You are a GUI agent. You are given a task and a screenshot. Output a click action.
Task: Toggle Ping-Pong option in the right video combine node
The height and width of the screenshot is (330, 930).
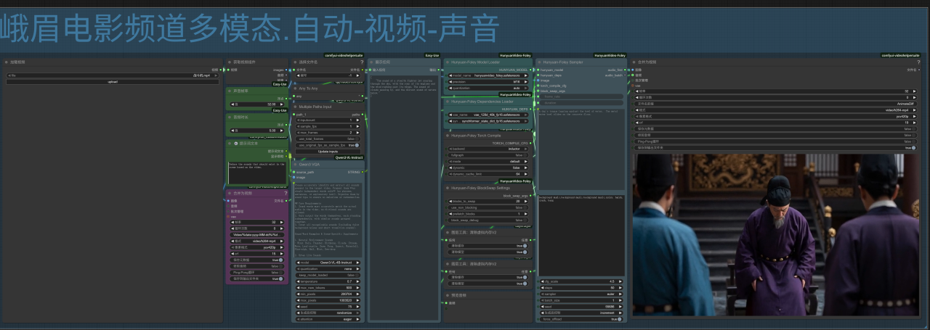tap(775, 141)
